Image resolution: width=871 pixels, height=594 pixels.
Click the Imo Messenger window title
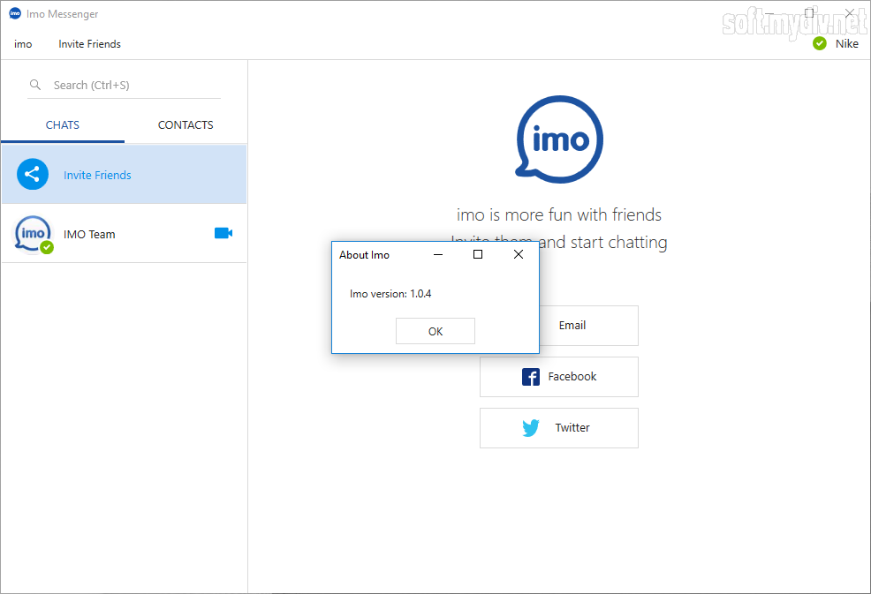[x=62, y=14]
